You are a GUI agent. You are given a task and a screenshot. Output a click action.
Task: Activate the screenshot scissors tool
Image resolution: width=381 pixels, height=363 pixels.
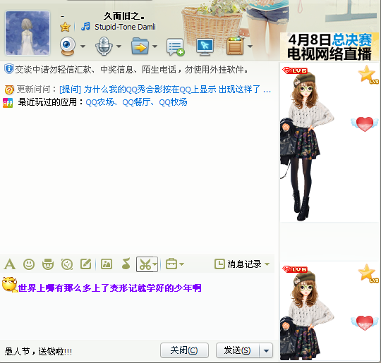pyautogui.click(x=145, y=264)
